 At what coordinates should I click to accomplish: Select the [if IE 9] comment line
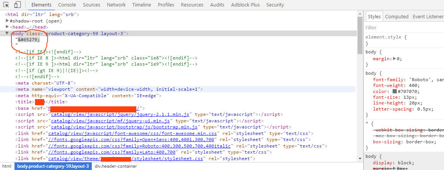tap(106, 64)
